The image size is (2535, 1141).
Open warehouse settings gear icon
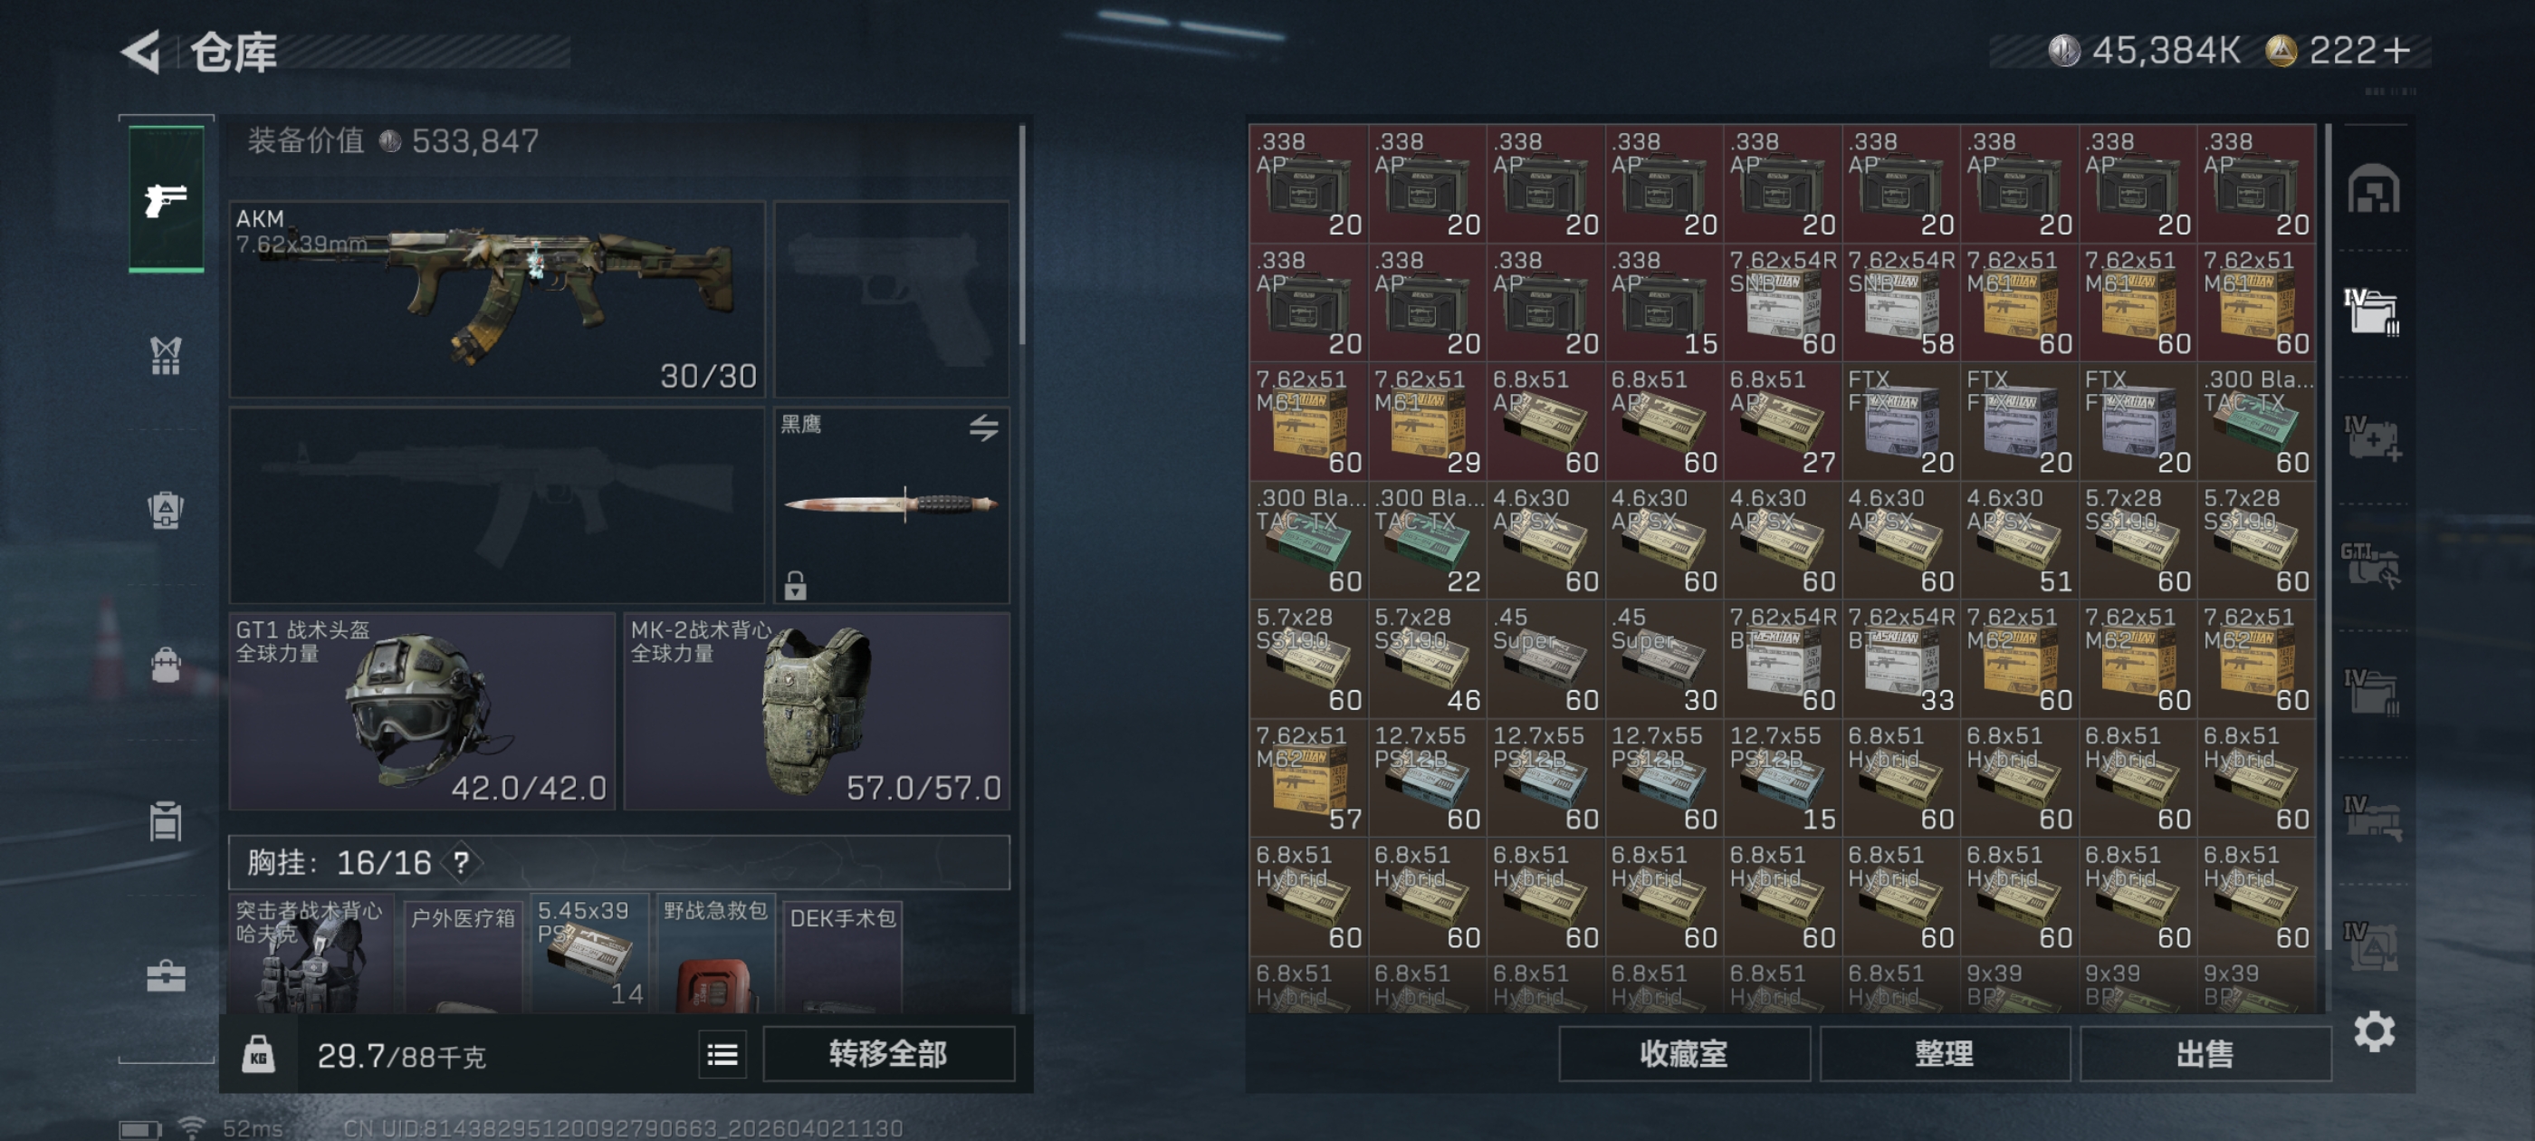(x=2374, y=1031)
